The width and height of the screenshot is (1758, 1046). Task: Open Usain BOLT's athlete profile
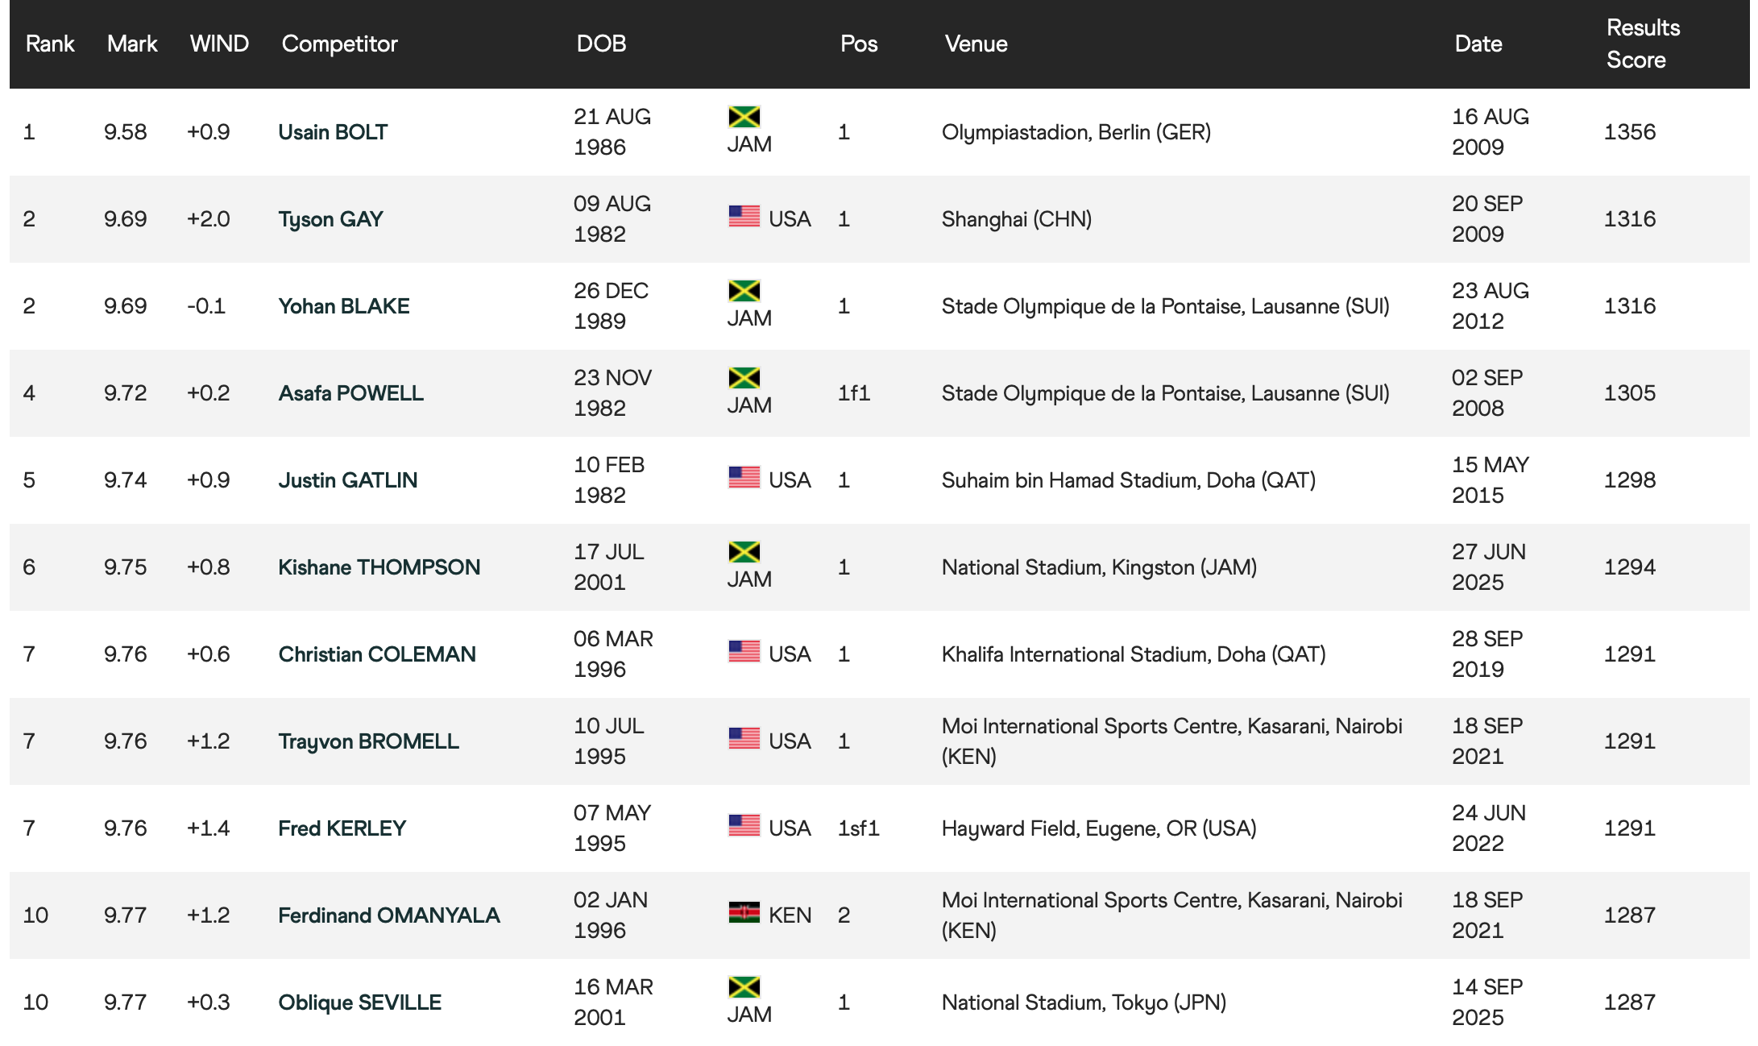[x=333, y=132]
